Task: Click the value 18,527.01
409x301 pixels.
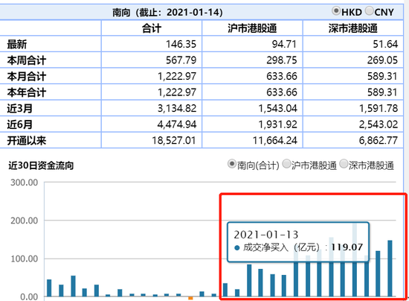Action: coord(174,141)
